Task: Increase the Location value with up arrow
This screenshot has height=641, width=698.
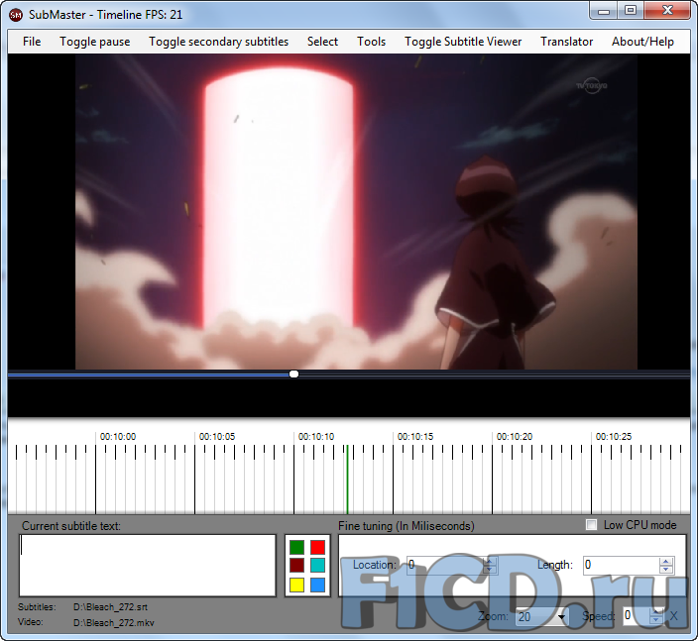Action: click(x=490, y=561)
